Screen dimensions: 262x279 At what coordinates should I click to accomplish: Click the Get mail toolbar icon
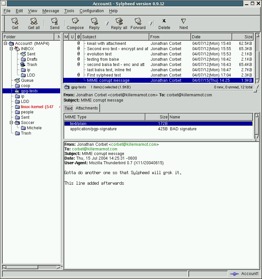click(15, 21)
